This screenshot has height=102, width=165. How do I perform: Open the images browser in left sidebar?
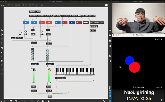point(2,52)
